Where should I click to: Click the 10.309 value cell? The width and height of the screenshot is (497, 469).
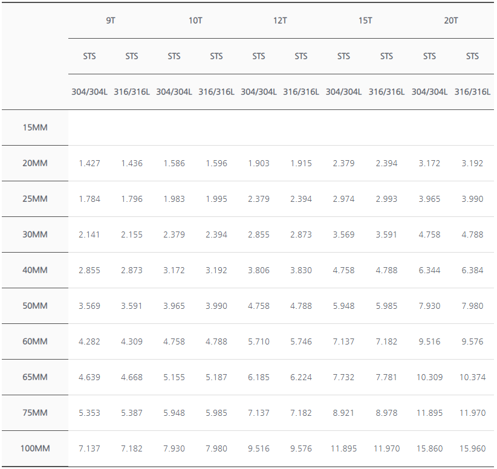429,377
